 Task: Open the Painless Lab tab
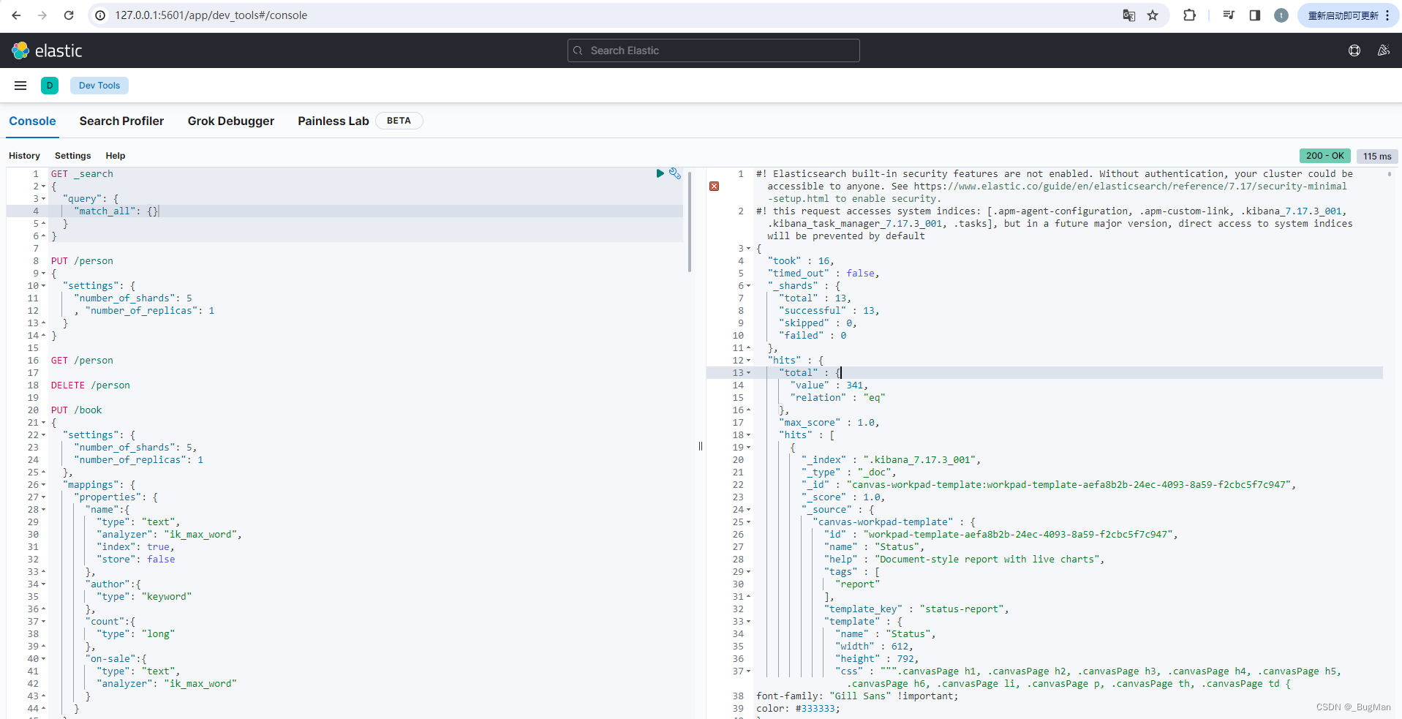[333, 121]
